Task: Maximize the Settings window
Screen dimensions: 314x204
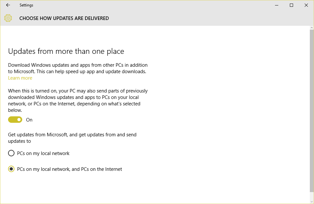Action: (291, 5)
